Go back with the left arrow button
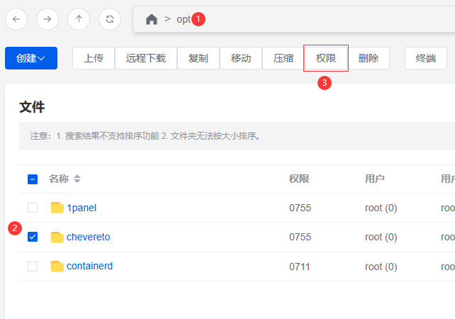 click(x=16, y=19)
